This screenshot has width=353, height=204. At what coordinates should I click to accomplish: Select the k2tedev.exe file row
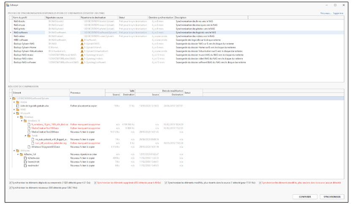tap(33, 158)
